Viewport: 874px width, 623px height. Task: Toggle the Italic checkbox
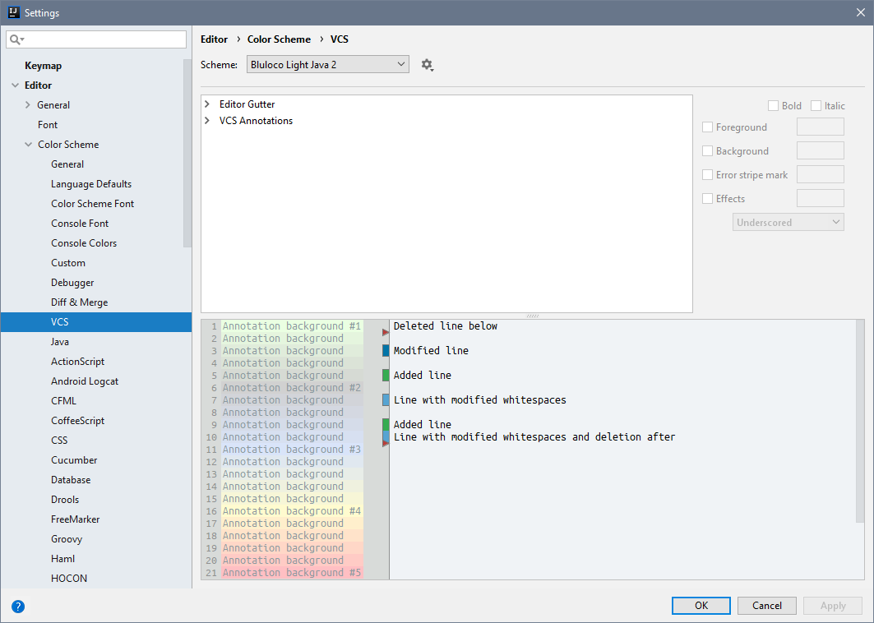click(x=816, y=106)
